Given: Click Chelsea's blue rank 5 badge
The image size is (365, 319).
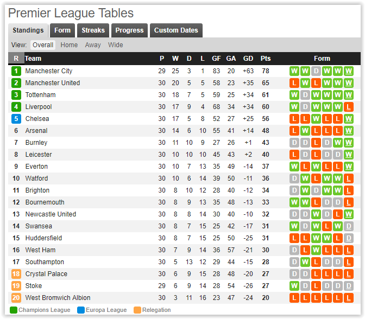Looking at the screenshot, I should coord(16,119).
